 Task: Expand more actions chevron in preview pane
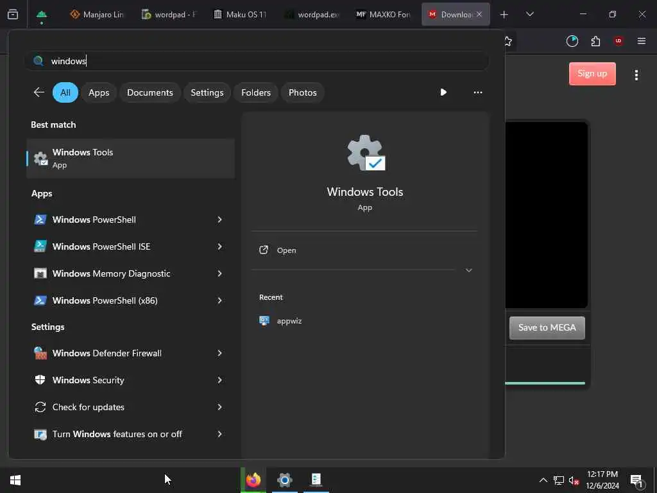(469, 270)
